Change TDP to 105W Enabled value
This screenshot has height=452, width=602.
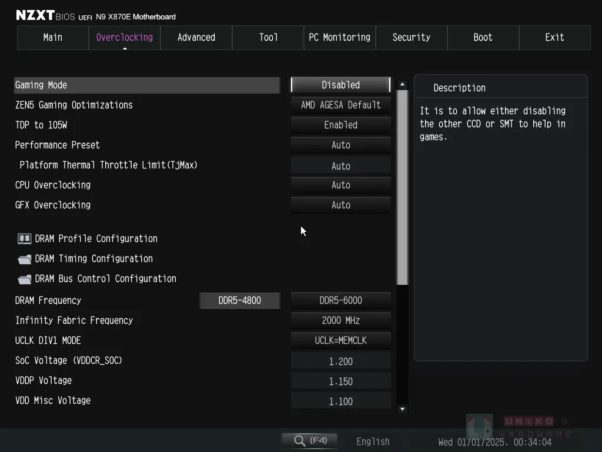coord(341,125)
